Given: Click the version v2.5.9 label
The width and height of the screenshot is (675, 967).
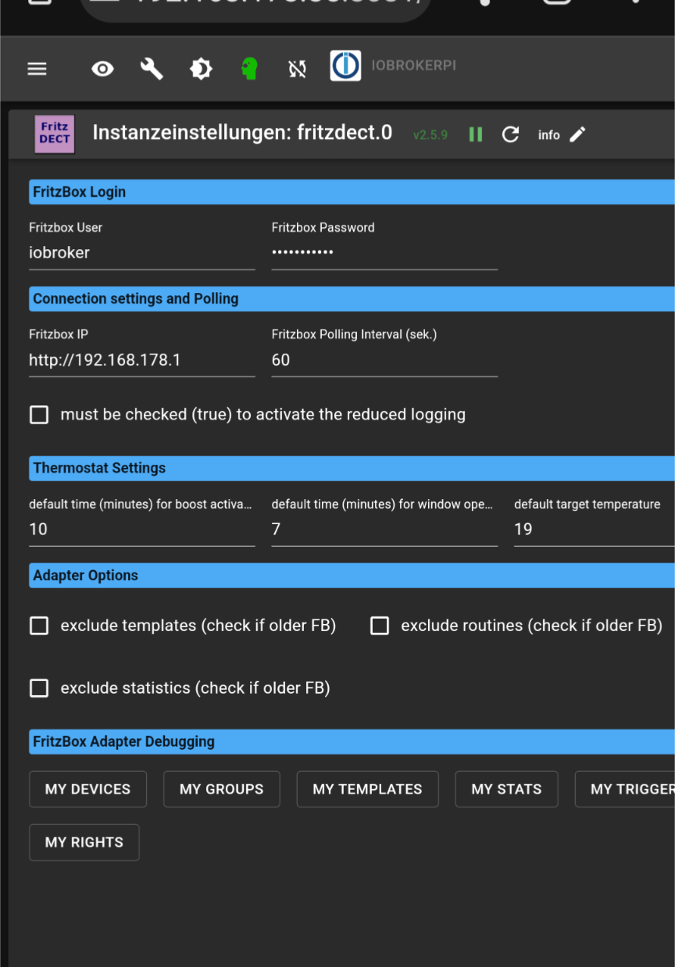Looking at the screenshot, I should 430,135.
